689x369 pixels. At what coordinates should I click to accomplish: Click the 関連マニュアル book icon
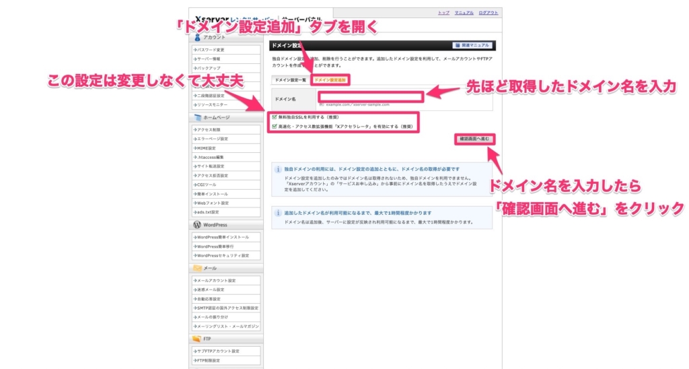(x=459, y=46)
